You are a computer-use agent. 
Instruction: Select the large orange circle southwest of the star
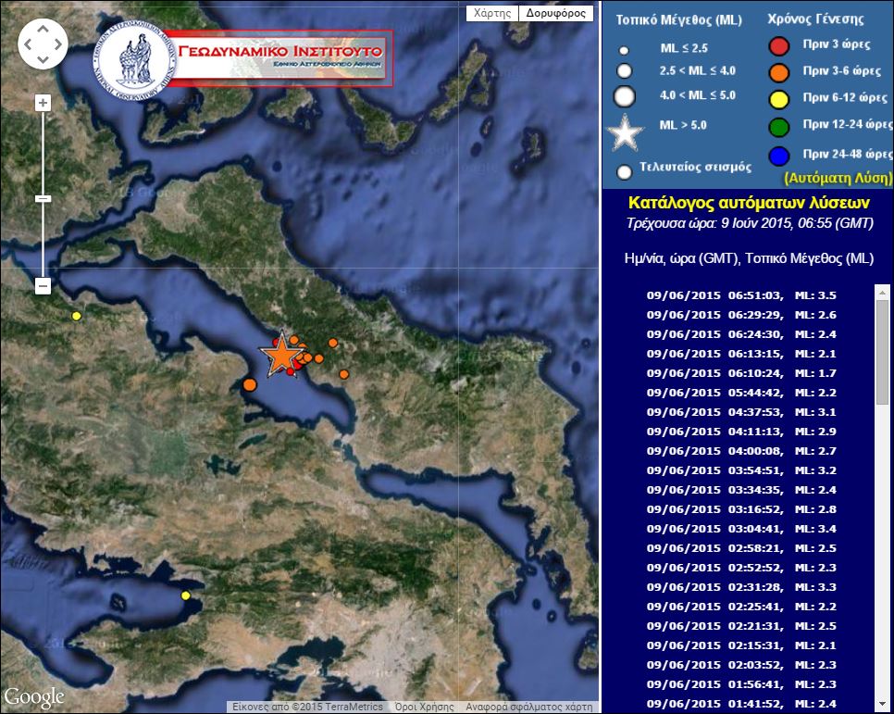249,384
